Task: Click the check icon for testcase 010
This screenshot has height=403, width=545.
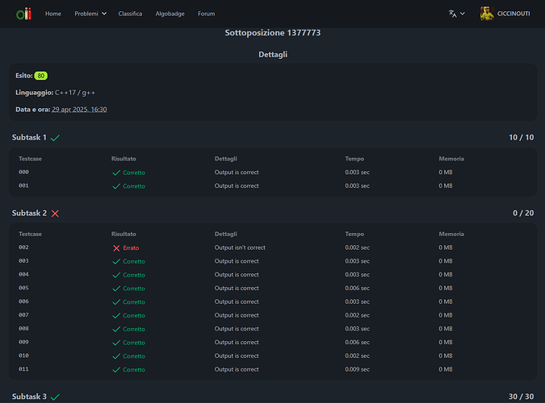Action: click(116, 356)
